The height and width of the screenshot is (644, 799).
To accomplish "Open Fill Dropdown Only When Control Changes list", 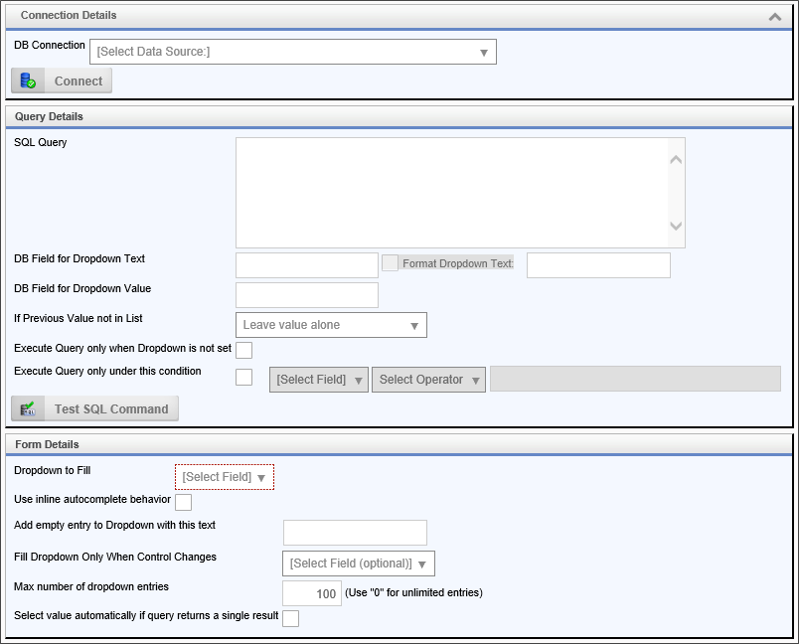I will pos(359,563).
